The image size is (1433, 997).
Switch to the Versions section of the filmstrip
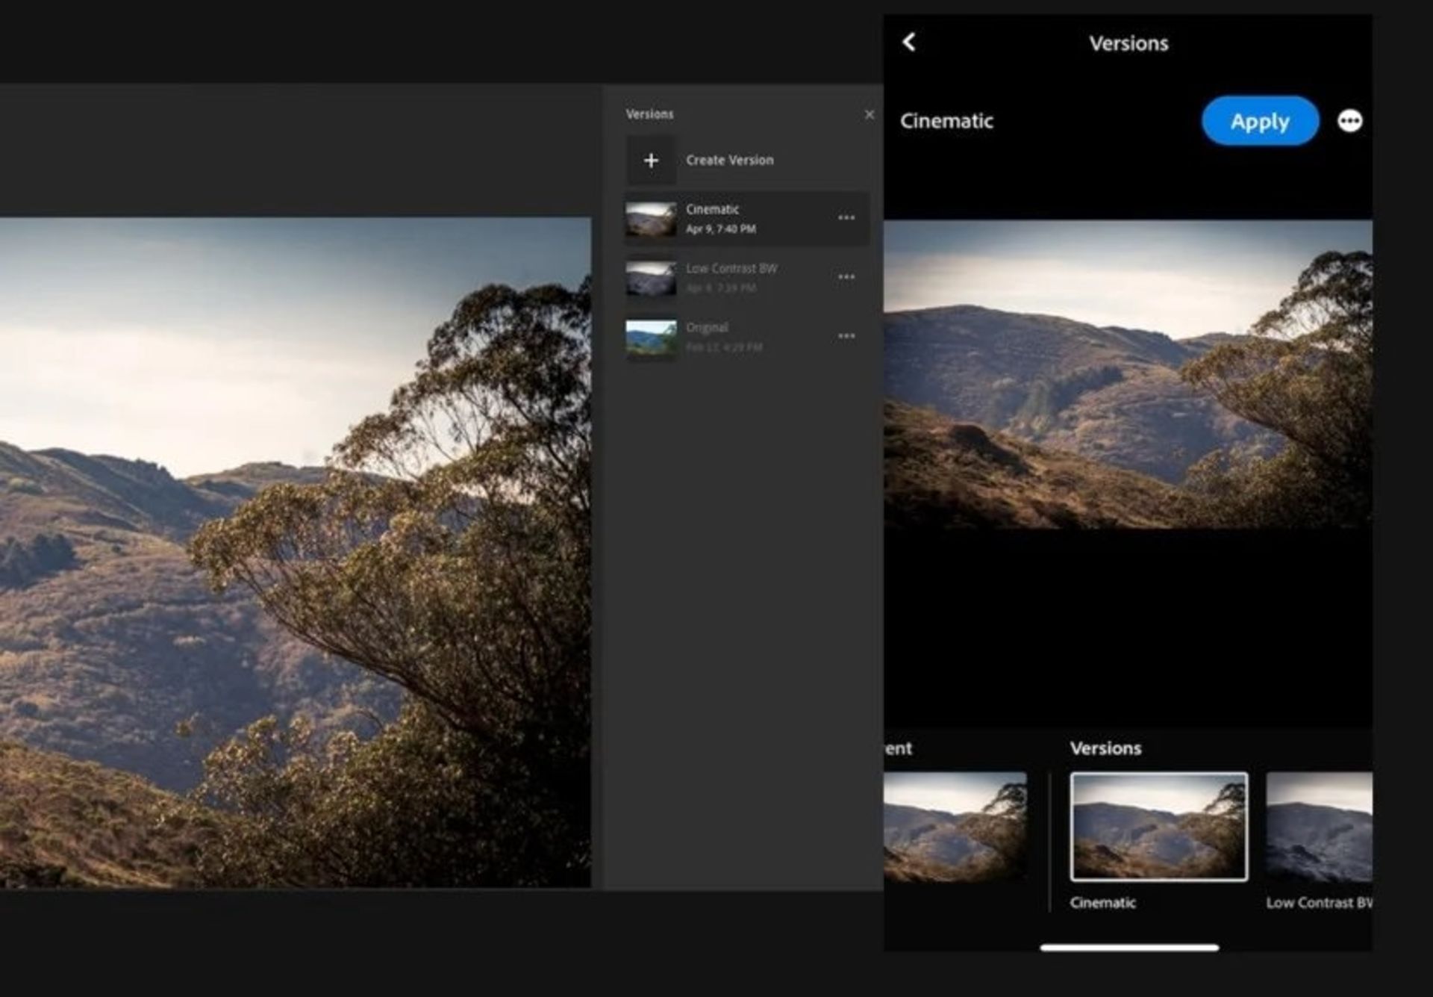pyautogui.click(x=1108, y=747)
